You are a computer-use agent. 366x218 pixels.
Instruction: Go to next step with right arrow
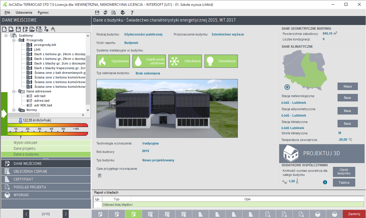coord(66,214)
